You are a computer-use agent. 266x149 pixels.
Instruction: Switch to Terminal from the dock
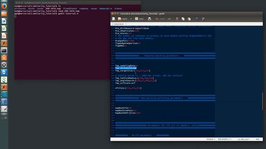pos(4,50)
